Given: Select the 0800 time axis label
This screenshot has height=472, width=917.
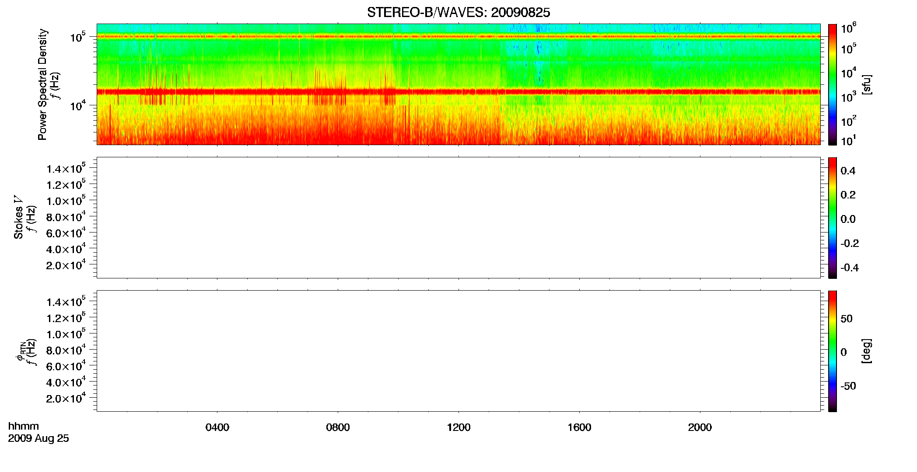Looking at the screenshot, I should pyautogui.click(x=338, y=427).
